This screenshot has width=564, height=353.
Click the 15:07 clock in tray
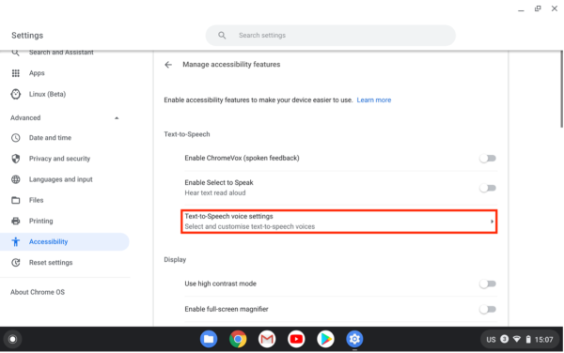(x=543, y=340)
